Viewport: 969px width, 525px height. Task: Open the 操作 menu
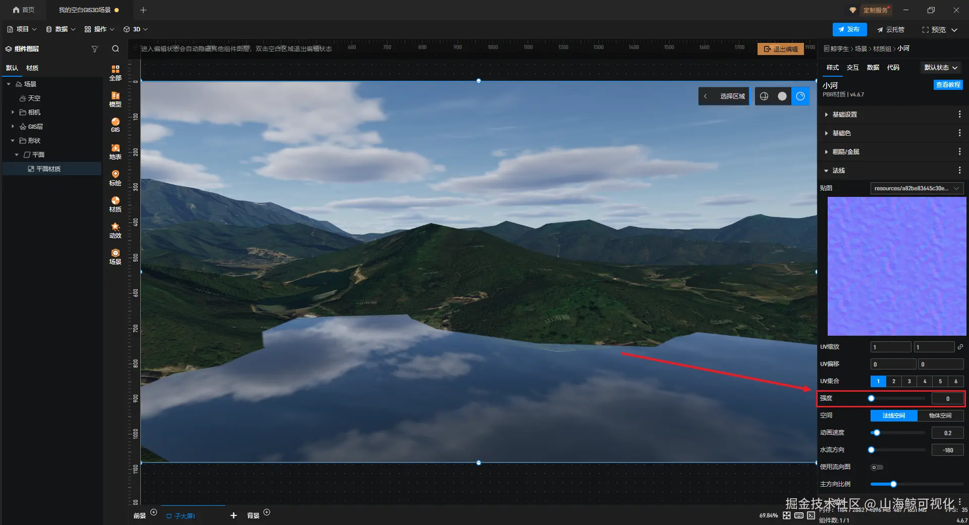click(99, 29)
